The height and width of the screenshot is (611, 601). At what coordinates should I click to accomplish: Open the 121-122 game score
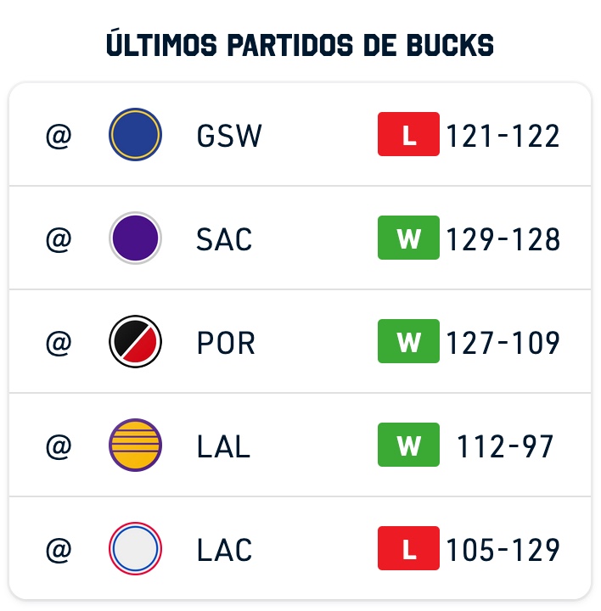503,136
